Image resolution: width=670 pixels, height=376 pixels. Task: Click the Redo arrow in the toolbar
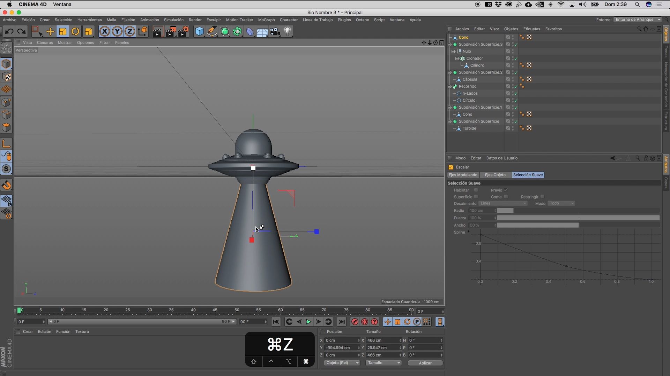[x=22, y=31]
